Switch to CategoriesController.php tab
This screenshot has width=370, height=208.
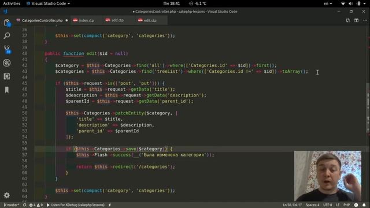42,21
